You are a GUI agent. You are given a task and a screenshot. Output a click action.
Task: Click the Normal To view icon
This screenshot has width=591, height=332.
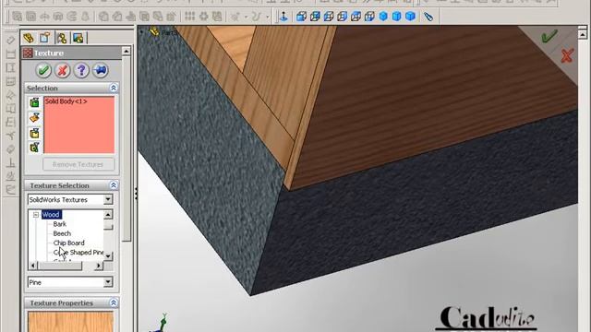click(x=283, y=17)
